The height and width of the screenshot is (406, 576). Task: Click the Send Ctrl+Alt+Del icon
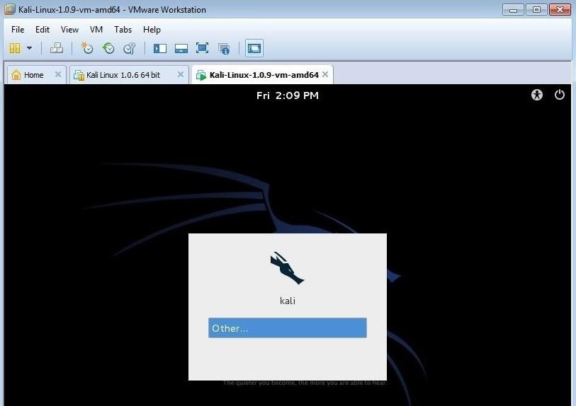[x=57, y=48]
